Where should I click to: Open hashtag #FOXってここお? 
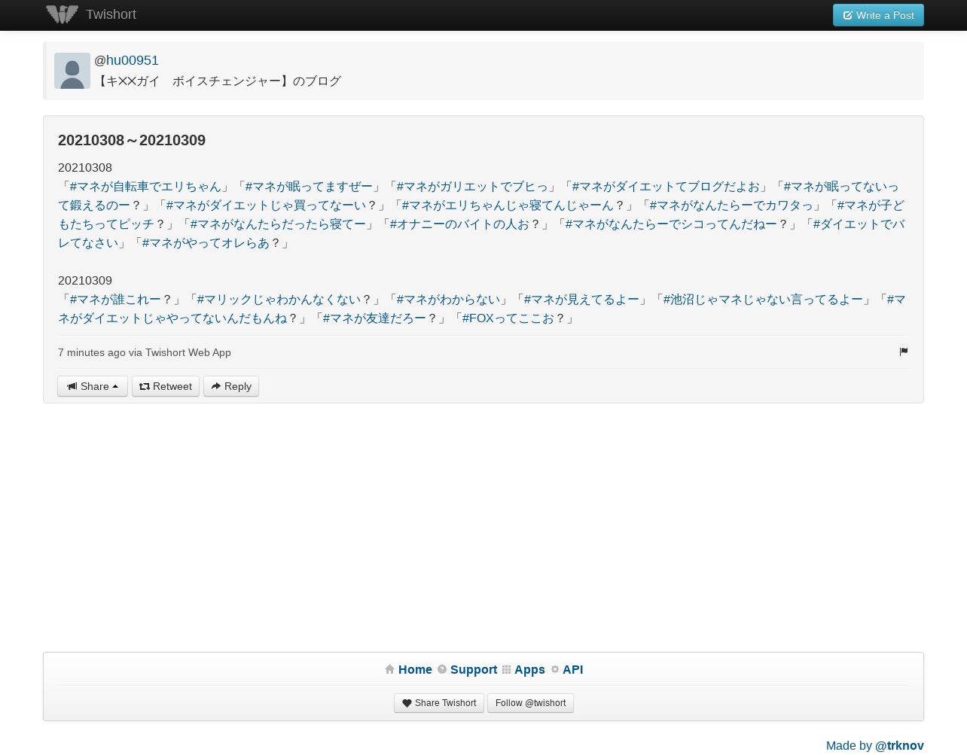coord(508,318)
